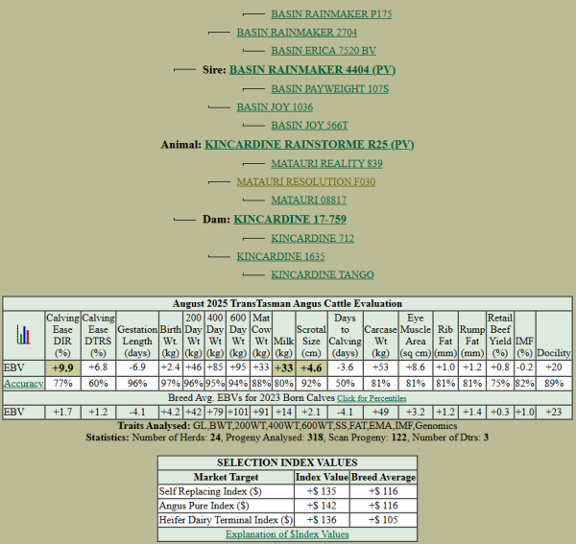This screenshot has height=544, width=576.
Task: Select the IMF (%) column header
Action: pos(524,336)
